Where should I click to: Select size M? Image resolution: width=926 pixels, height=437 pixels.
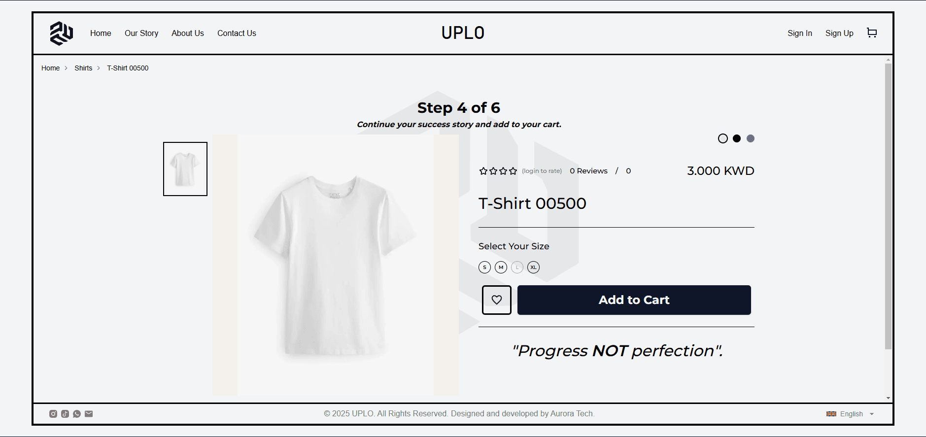501,267
